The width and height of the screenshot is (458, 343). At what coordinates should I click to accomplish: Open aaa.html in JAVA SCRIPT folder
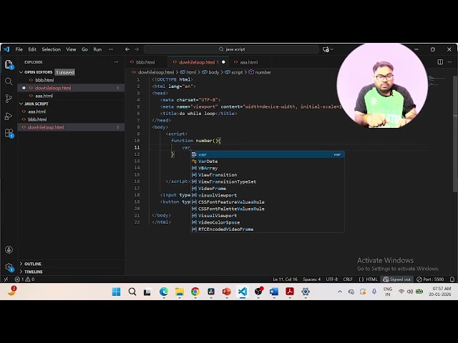(x=71, y=111)
